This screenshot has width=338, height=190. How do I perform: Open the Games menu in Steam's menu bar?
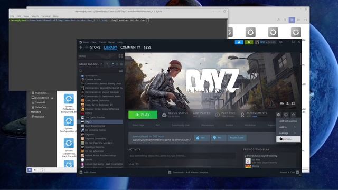(111, 42)
